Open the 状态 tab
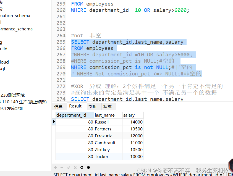This screenshot has width=233, height=176. 108,106
